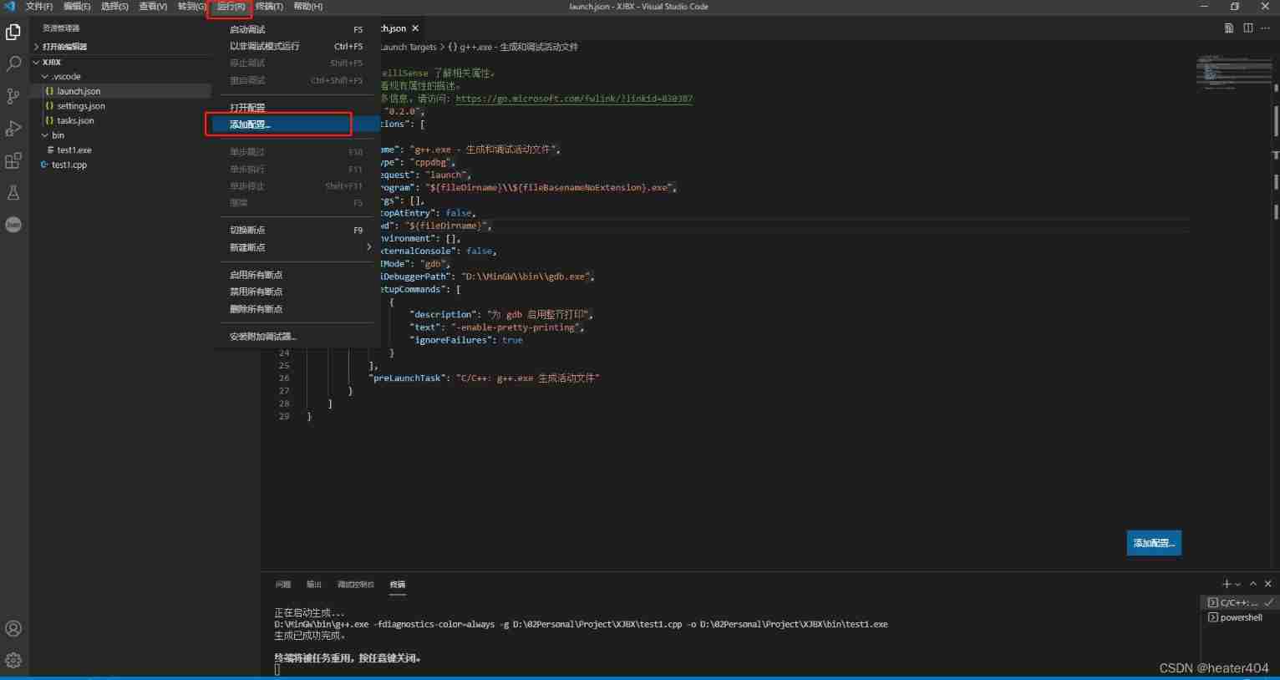Open the Source Control view

coord(13,96)
